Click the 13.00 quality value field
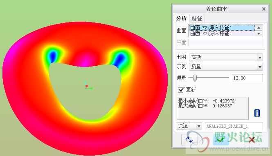Viewport: 272px width, 156px height. click(x=247, y=78)
